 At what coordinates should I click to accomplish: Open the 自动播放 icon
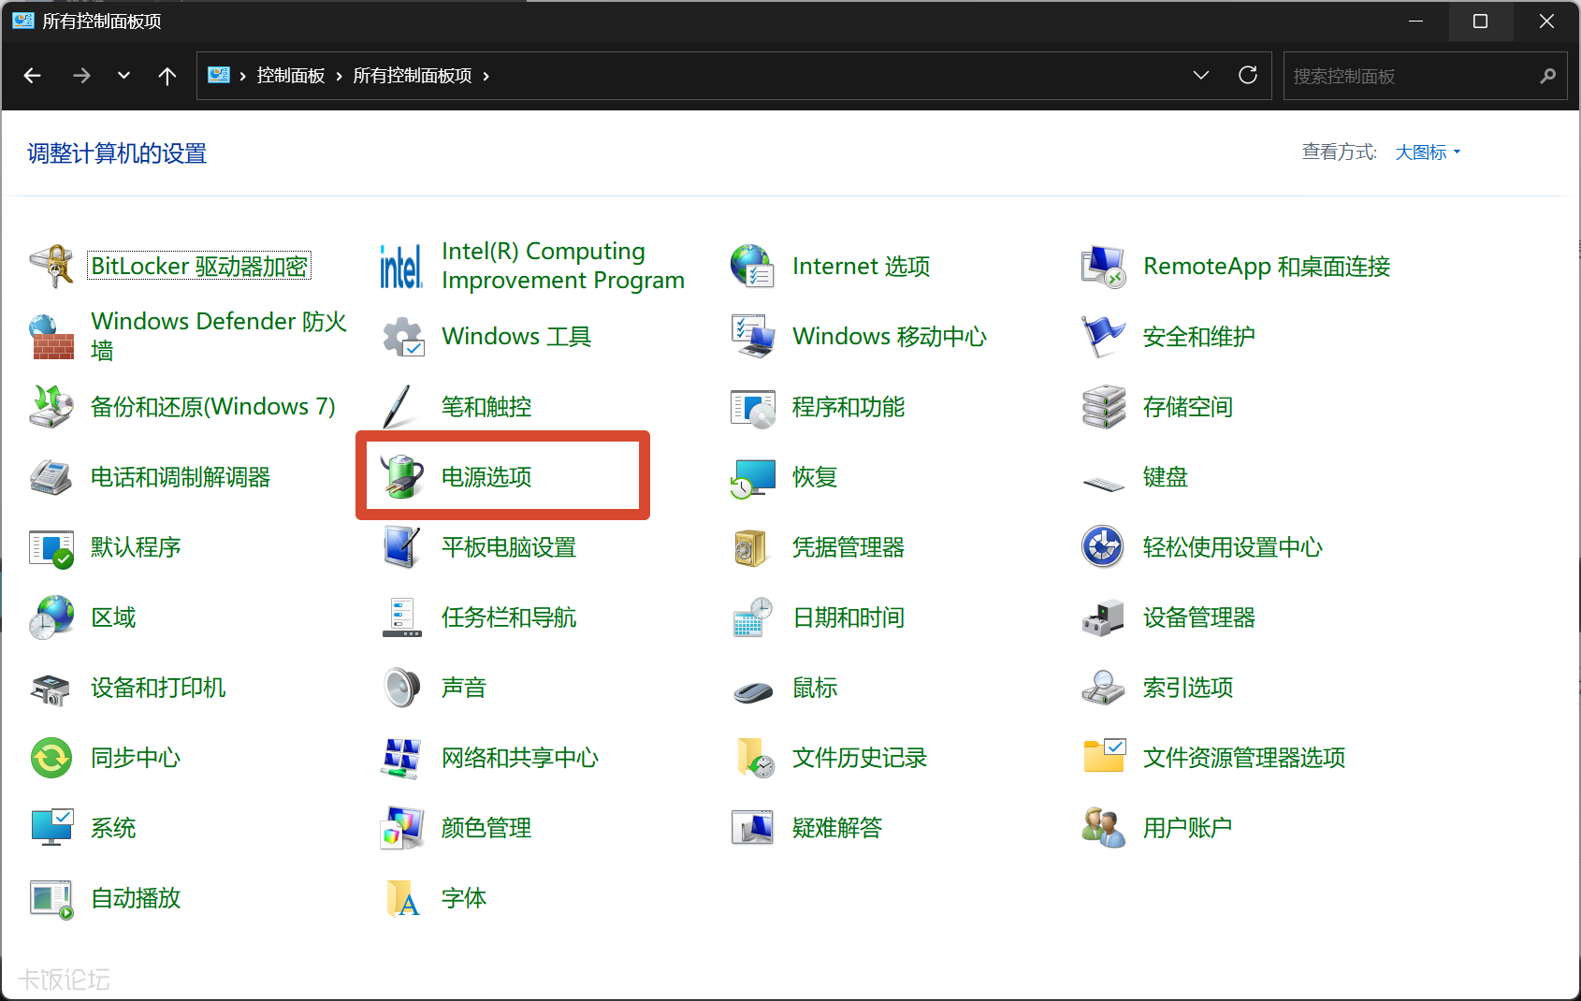51,899
